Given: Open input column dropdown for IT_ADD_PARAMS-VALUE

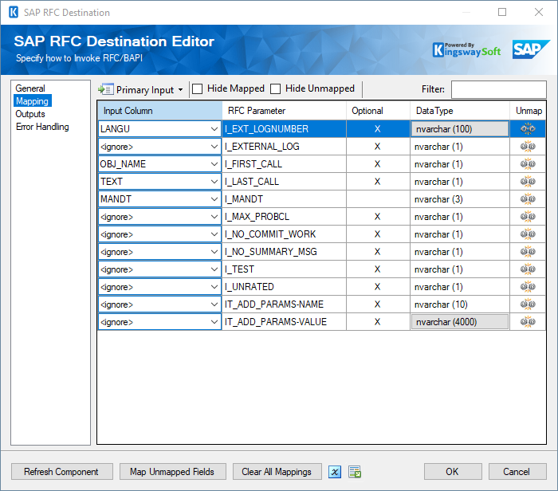Looking at the screenshot, I should pyautogui.click(x=214, y=322).
